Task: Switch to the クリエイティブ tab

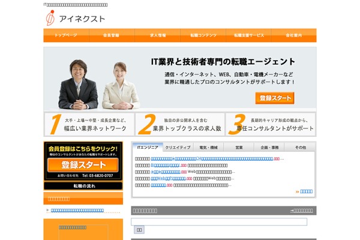Action: point(178,148)
